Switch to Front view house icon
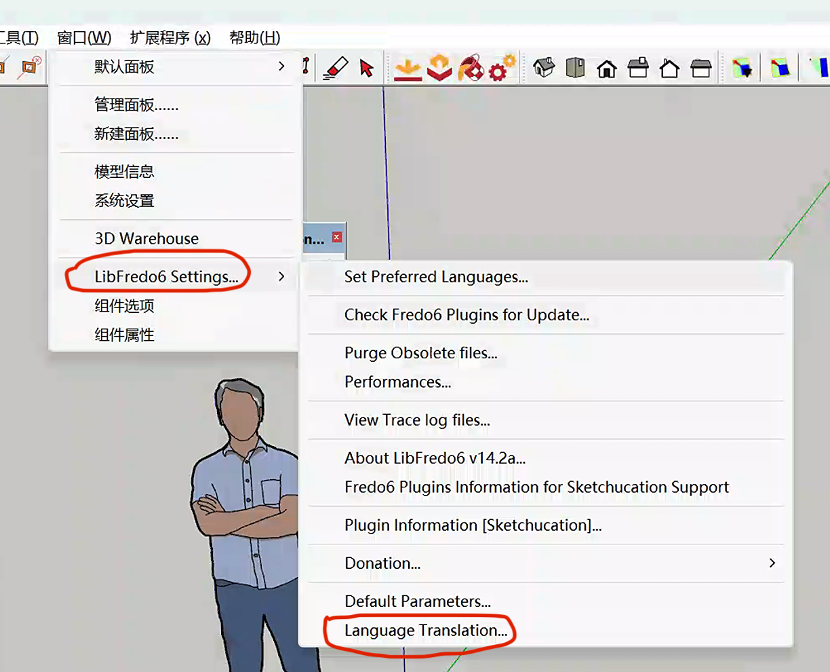This screenshot has height=672, width=830. tap(607, 69)
